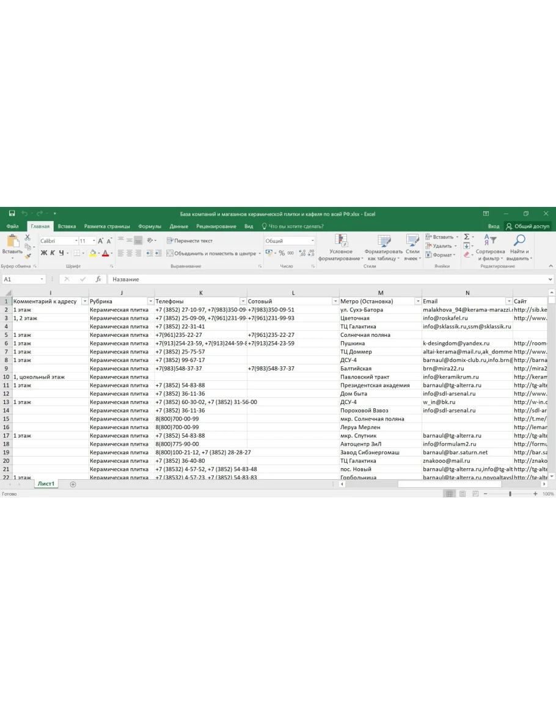Image resolution: width=556 pixels, height=705 pixels.
Task: Click the Clear eraser icon
Action: coord(467,255)
